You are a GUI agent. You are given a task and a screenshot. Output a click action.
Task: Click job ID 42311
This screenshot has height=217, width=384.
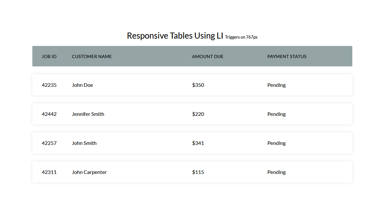pos(49,172)
